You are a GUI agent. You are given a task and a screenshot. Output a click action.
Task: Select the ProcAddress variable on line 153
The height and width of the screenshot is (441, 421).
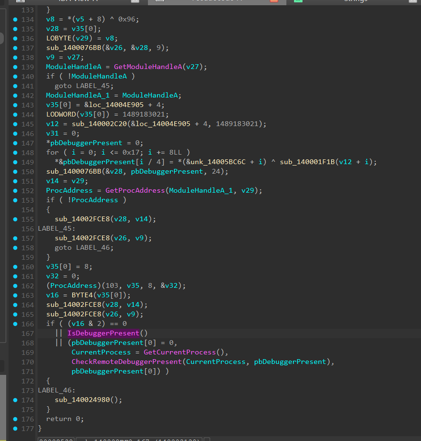coord(95,200)
